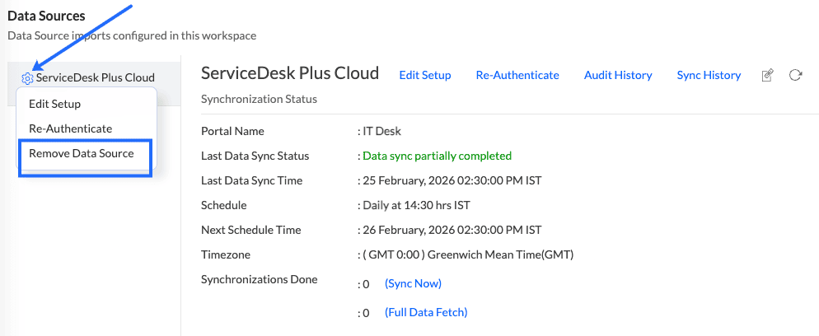This screenshot has height=336, width=819.
Task: Click the 'Data Source imports configured' description
Action: click(x=132, y=36)
